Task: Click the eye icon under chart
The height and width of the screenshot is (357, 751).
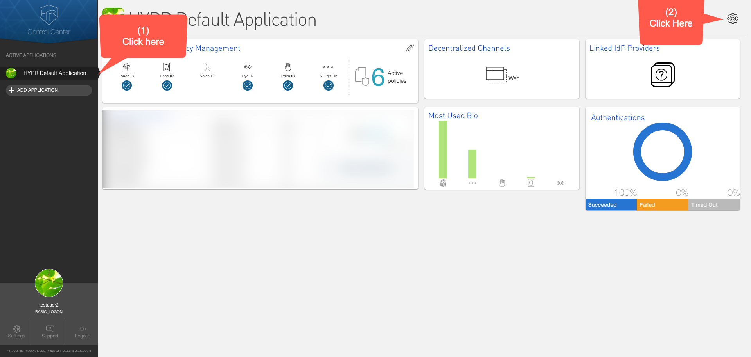Action: coord(561,183)
